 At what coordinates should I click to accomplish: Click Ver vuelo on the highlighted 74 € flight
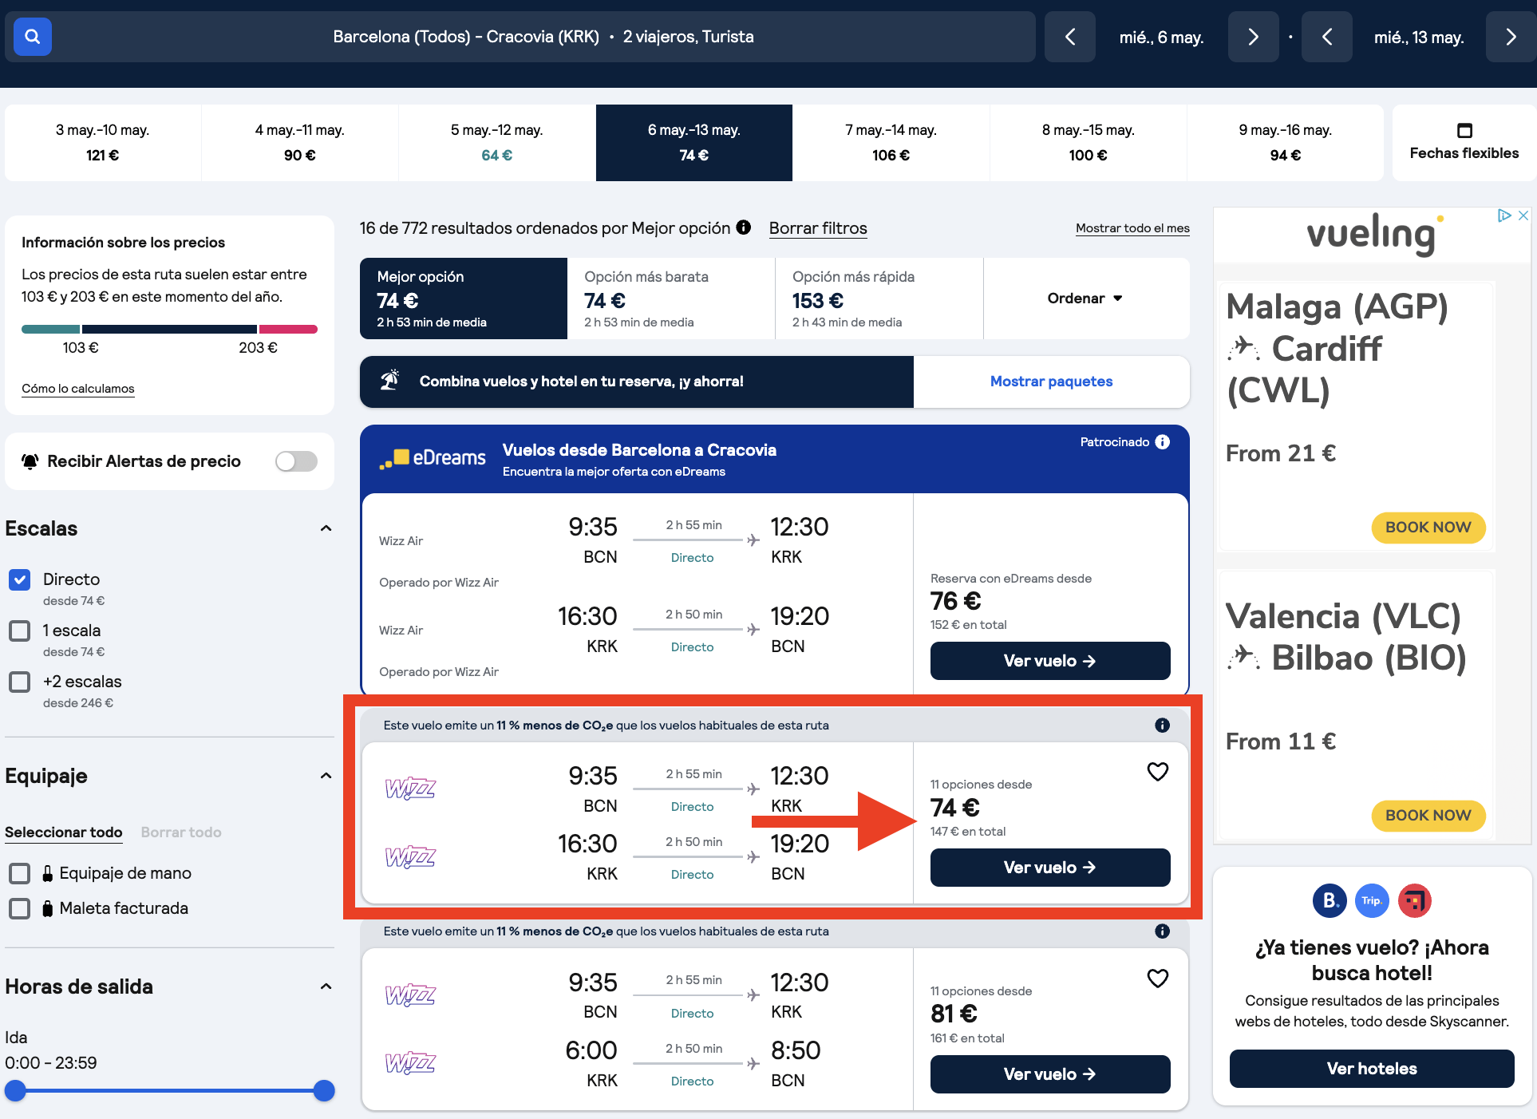(x=1049, y=868)
